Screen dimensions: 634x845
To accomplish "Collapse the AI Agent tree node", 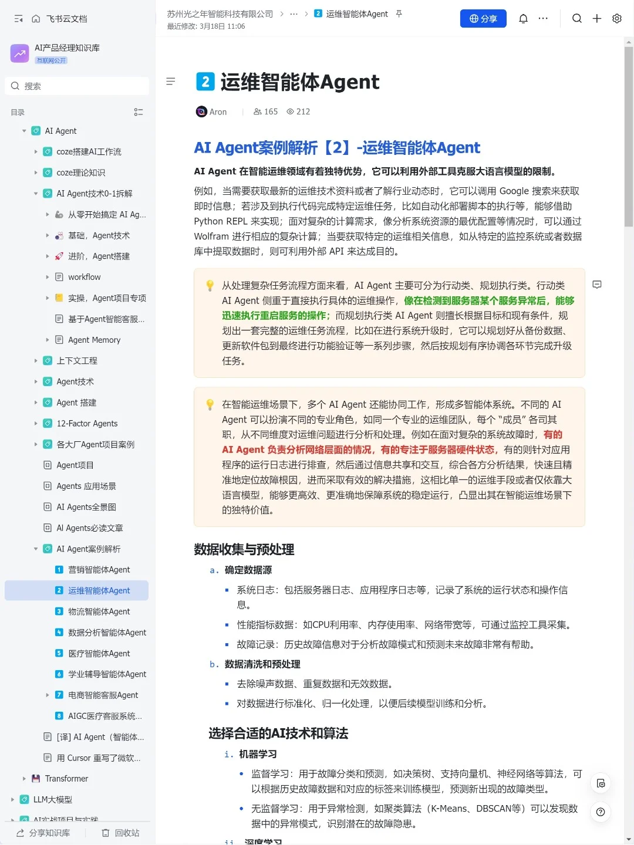I will point(24,131).
